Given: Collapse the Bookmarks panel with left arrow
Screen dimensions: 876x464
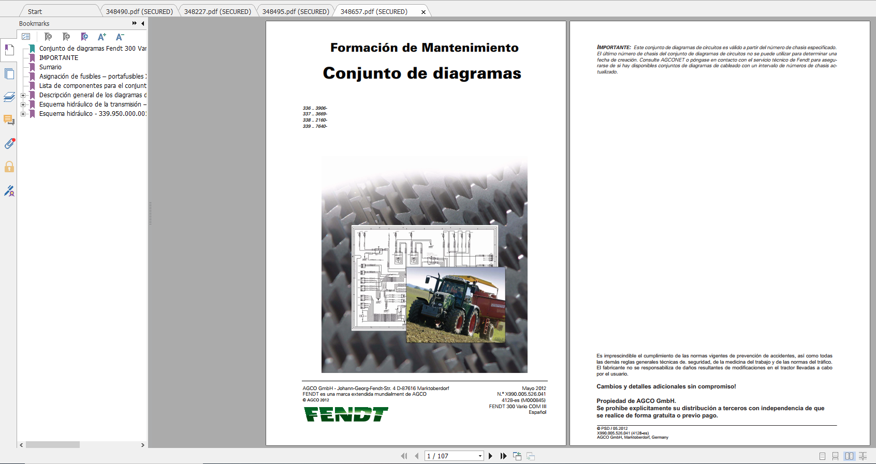Looking at the screenshot, I should pos(143,23).
